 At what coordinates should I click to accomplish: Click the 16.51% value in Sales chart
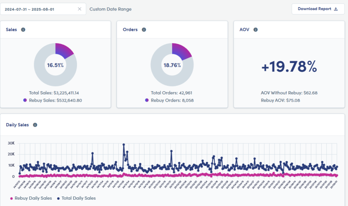pyautogui.click(x=55, y=65)
